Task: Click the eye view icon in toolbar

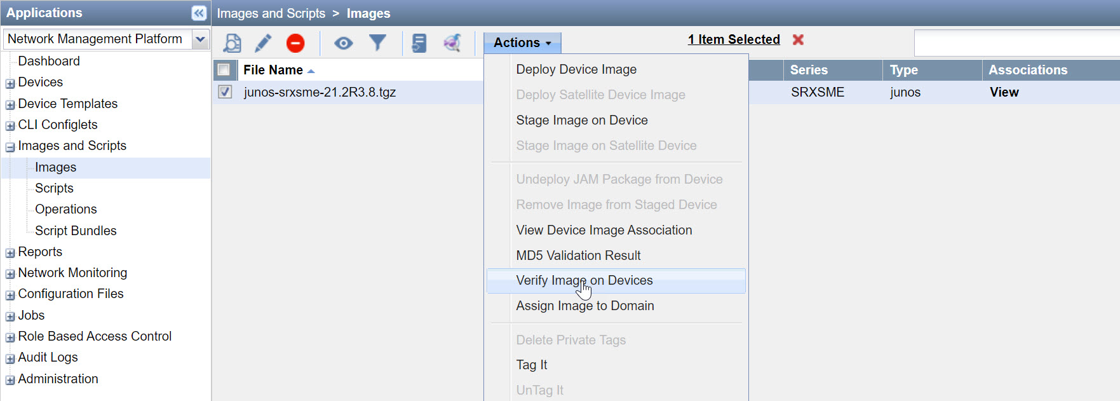Action: [344, 43]
